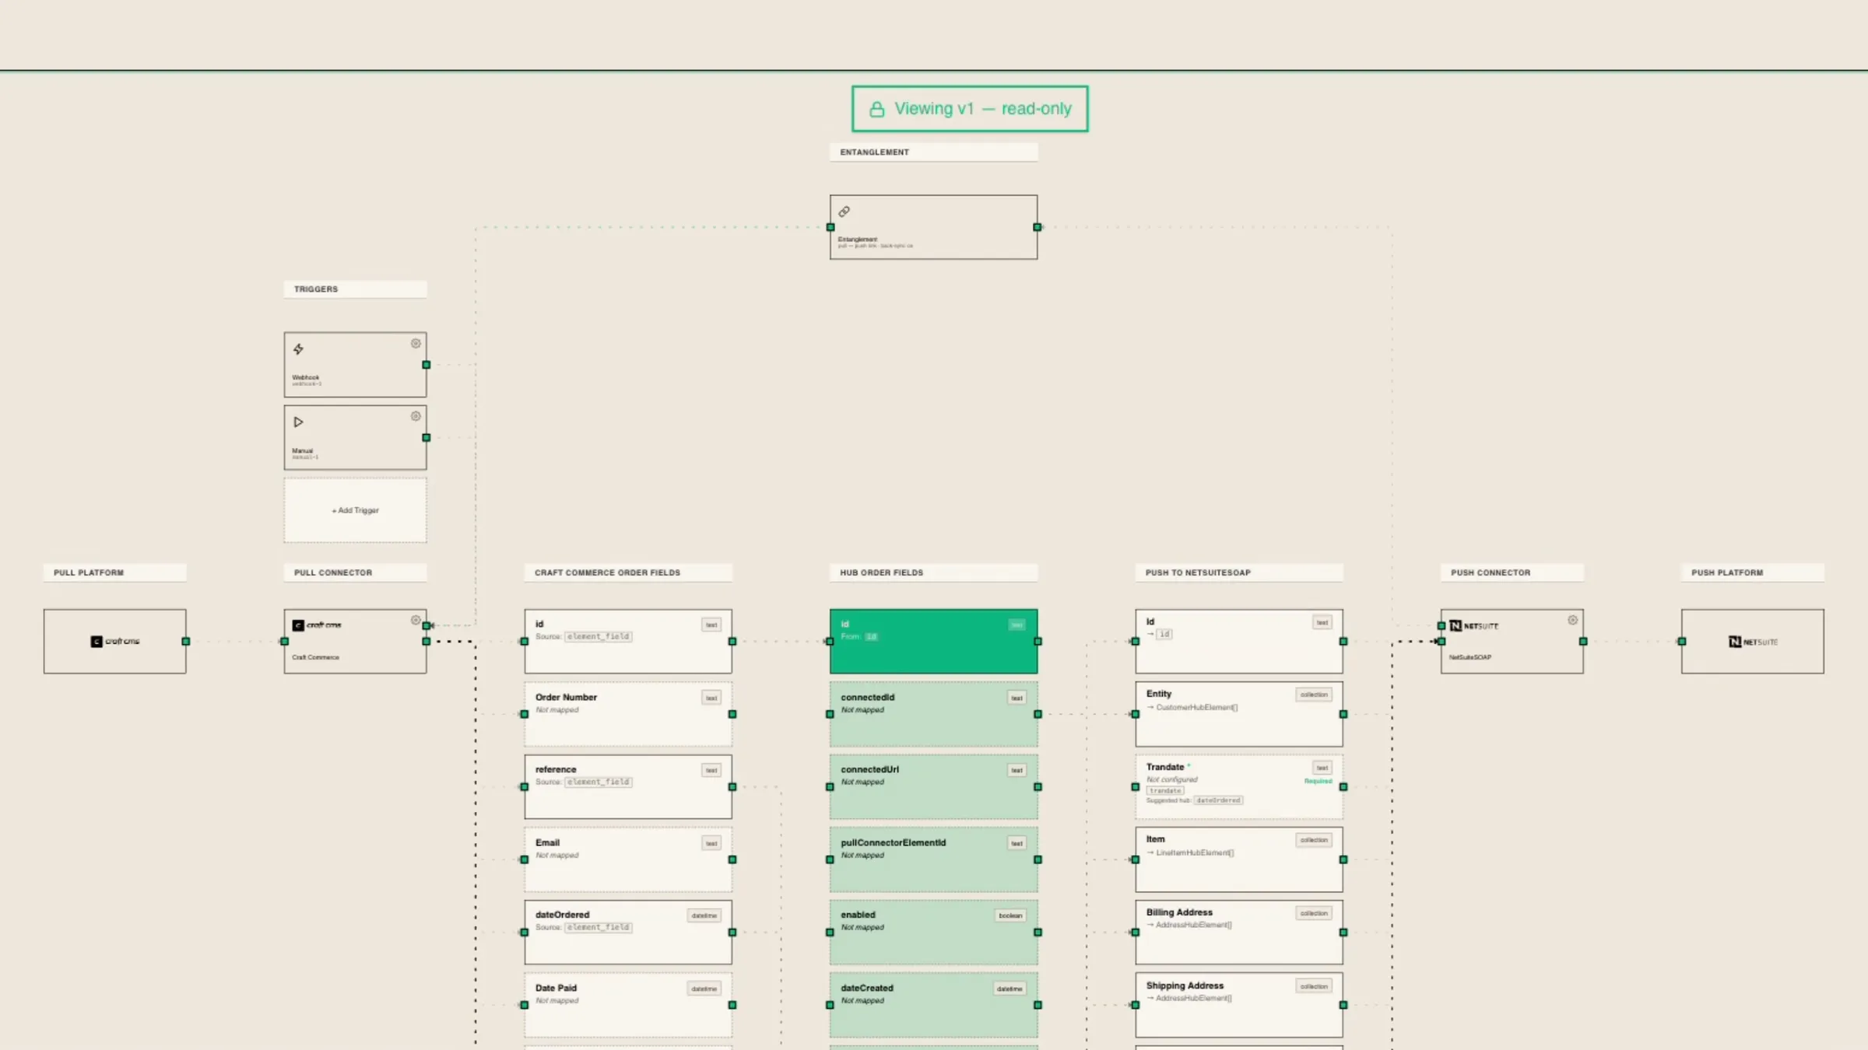Viewport: 1868px width, 1050px height.
Task: Click the Webhook trigger's output handle
Action: [x=427, y=365]
